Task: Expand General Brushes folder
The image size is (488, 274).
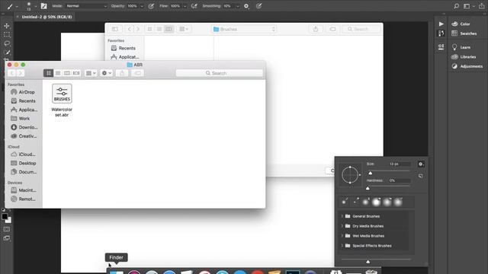Action: tap(342, 216)
